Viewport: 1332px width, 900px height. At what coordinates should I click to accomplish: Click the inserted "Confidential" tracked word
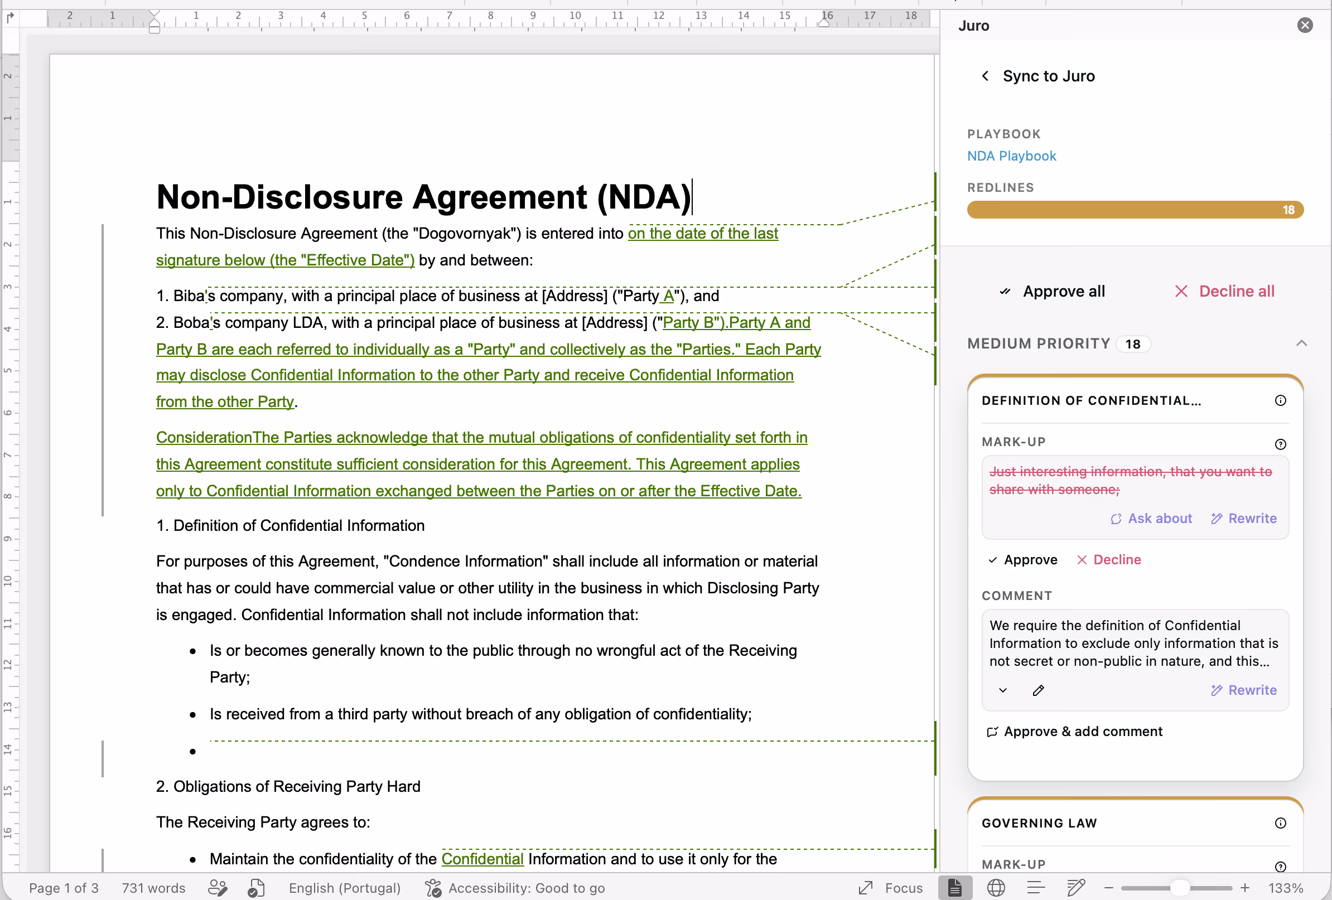[x=482, y=859]
